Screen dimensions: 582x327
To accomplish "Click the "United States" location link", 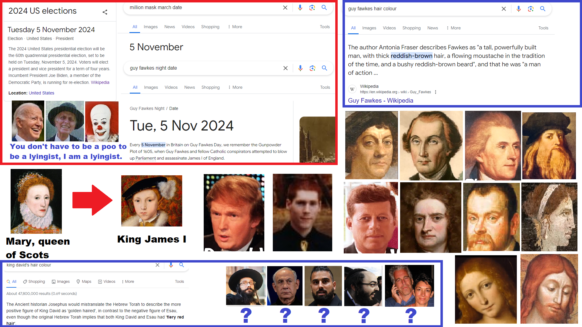I will [x=42, y=93].
